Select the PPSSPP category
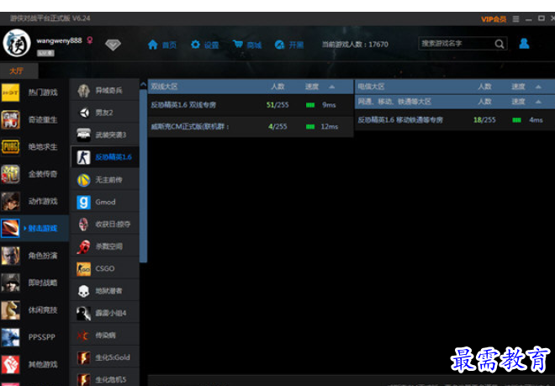 [x=34, y=337]
